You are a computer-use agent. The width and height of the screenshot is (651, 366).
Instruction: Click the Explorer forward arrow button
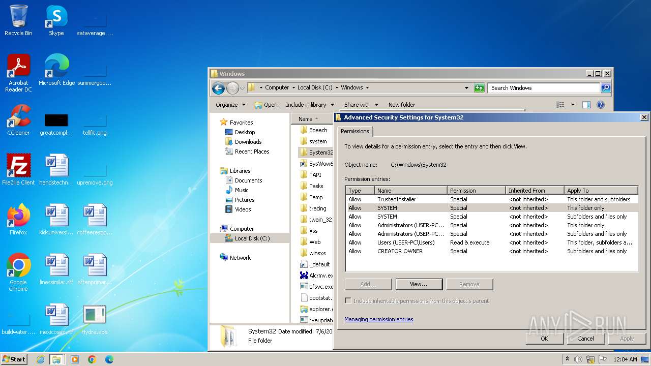coord(232,88)
